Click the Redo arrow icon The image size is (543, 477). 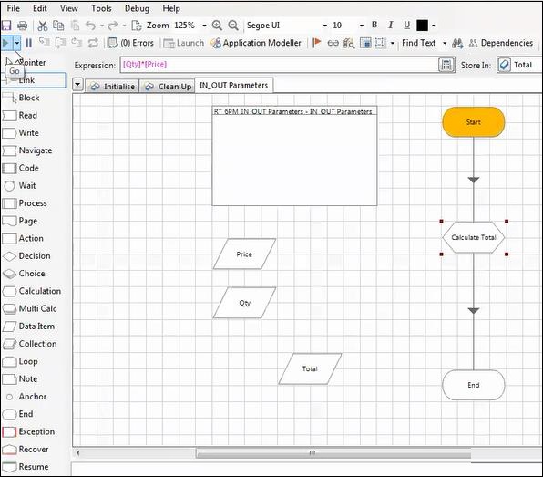(x=113, y=26)
